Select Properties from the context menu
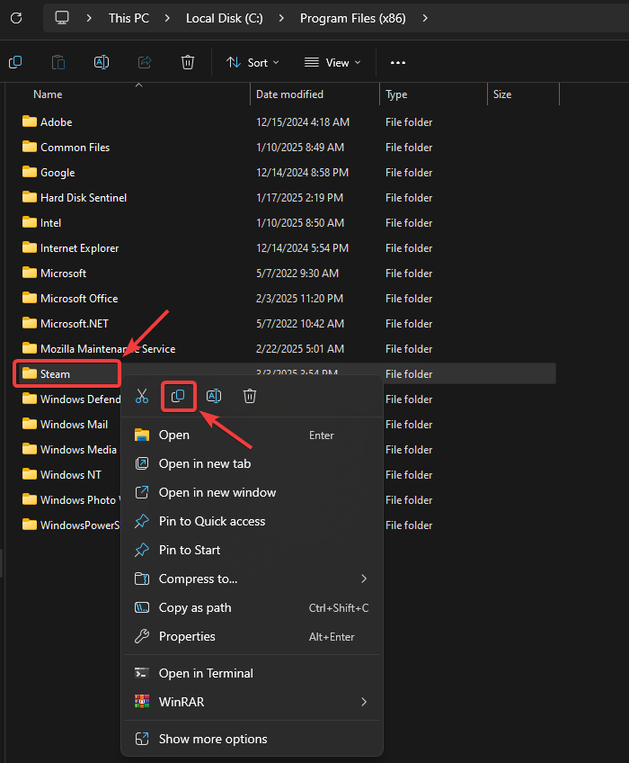Image resolution: width=629 pixels, height=763 pixels. (x=187, y=636)
